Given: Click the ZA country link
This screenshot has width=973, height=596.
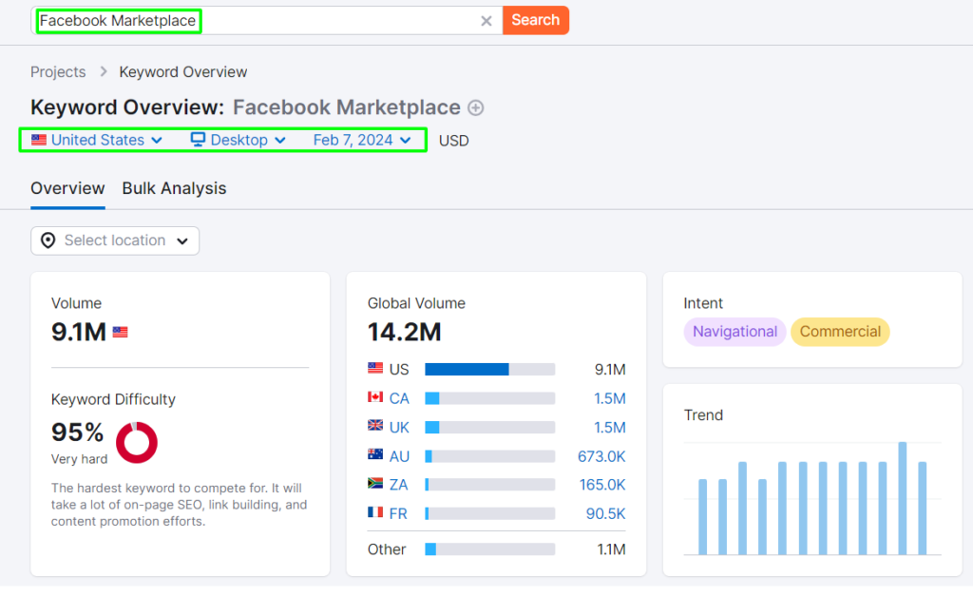Looking at the screenshot, I should tap(398, 485).
